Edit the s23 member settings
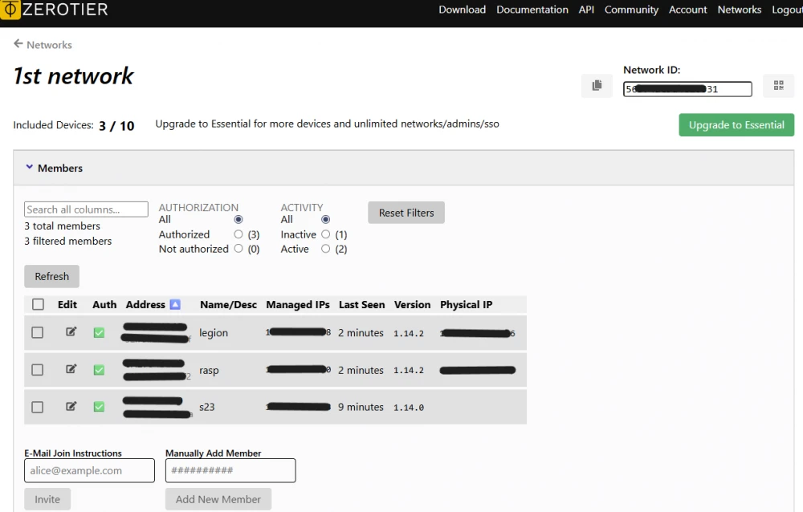Viewport: 803px width, 512px height. pyautogui.click(x=71, y=407)
